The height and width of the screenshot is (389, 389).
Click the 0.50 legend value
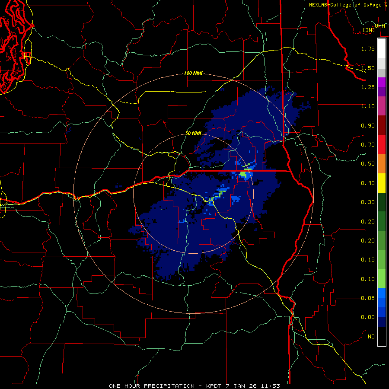tap(368, 164)
